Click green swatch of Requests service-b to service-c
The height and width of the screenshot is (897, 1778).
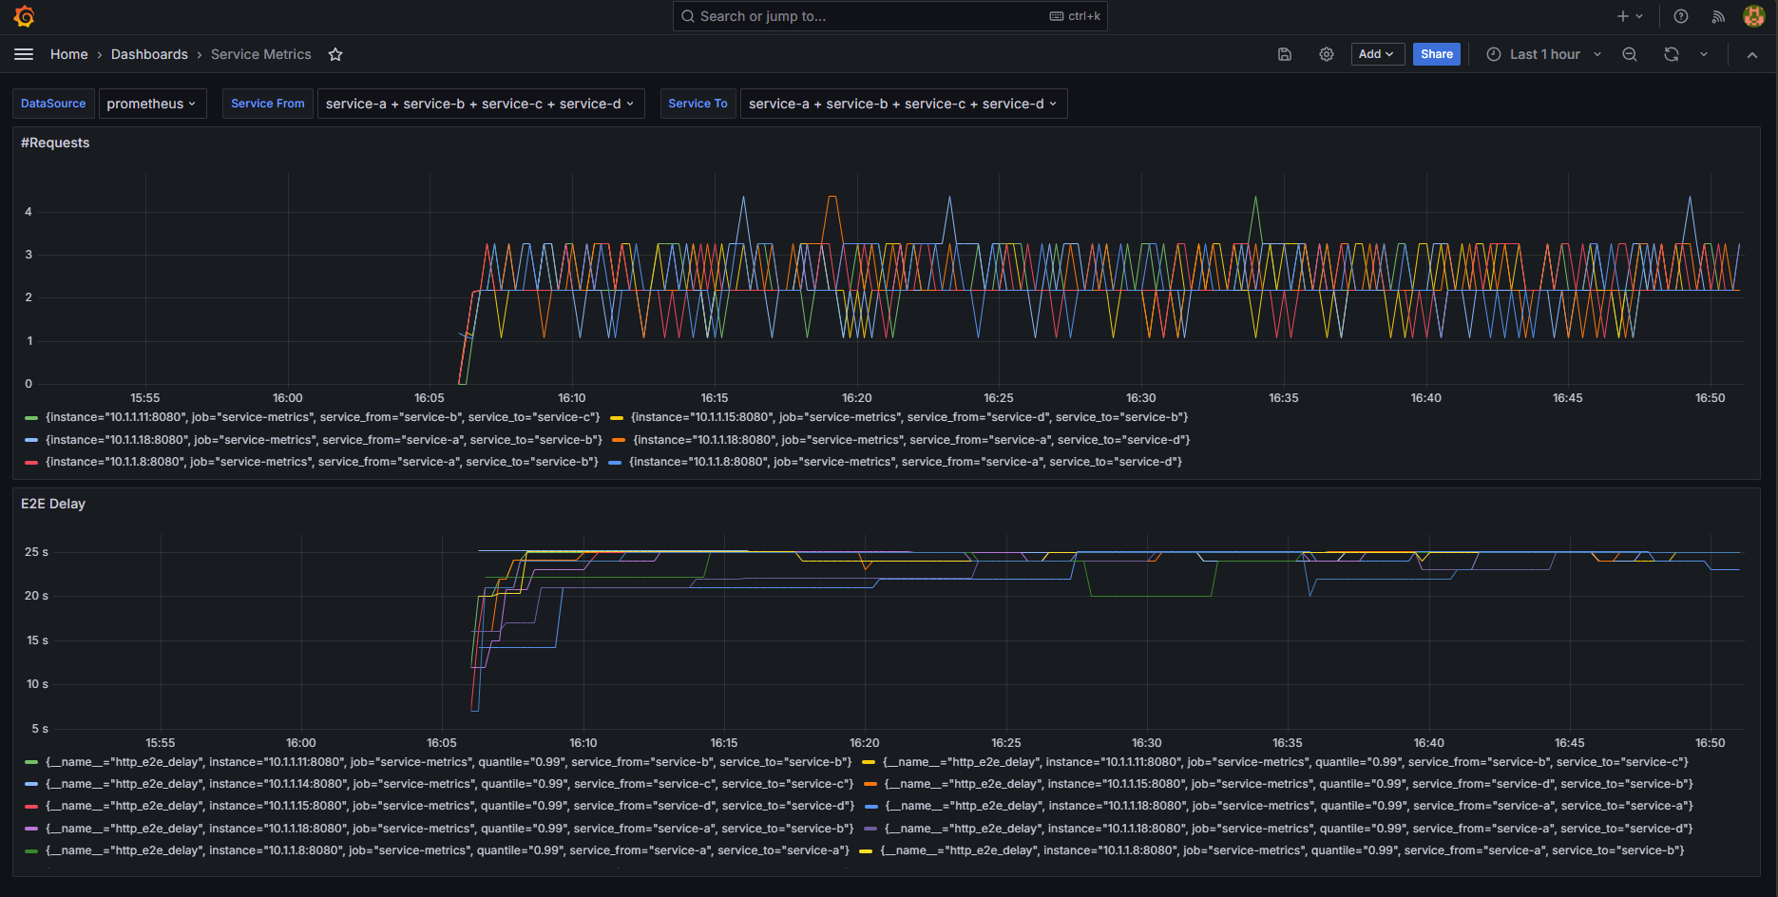[31, 418]
